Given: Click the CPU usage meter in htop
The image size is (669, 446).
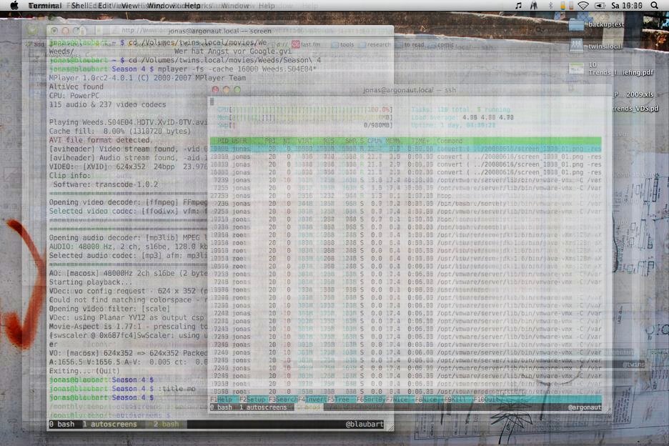Looking at the screenshot, I should click(304, 109).
